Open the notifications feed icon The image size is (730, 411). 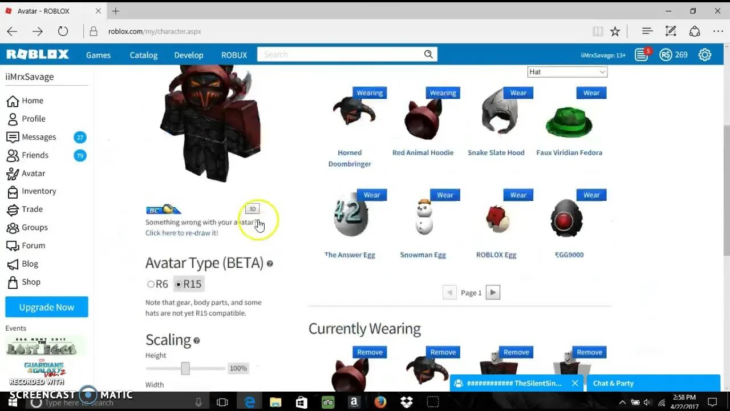642,55
